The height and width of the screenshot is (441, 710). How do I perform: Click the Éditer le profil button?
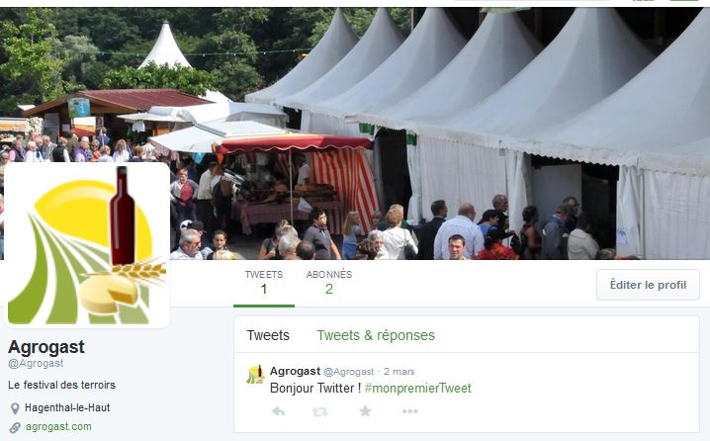click(x=648, y=285)
